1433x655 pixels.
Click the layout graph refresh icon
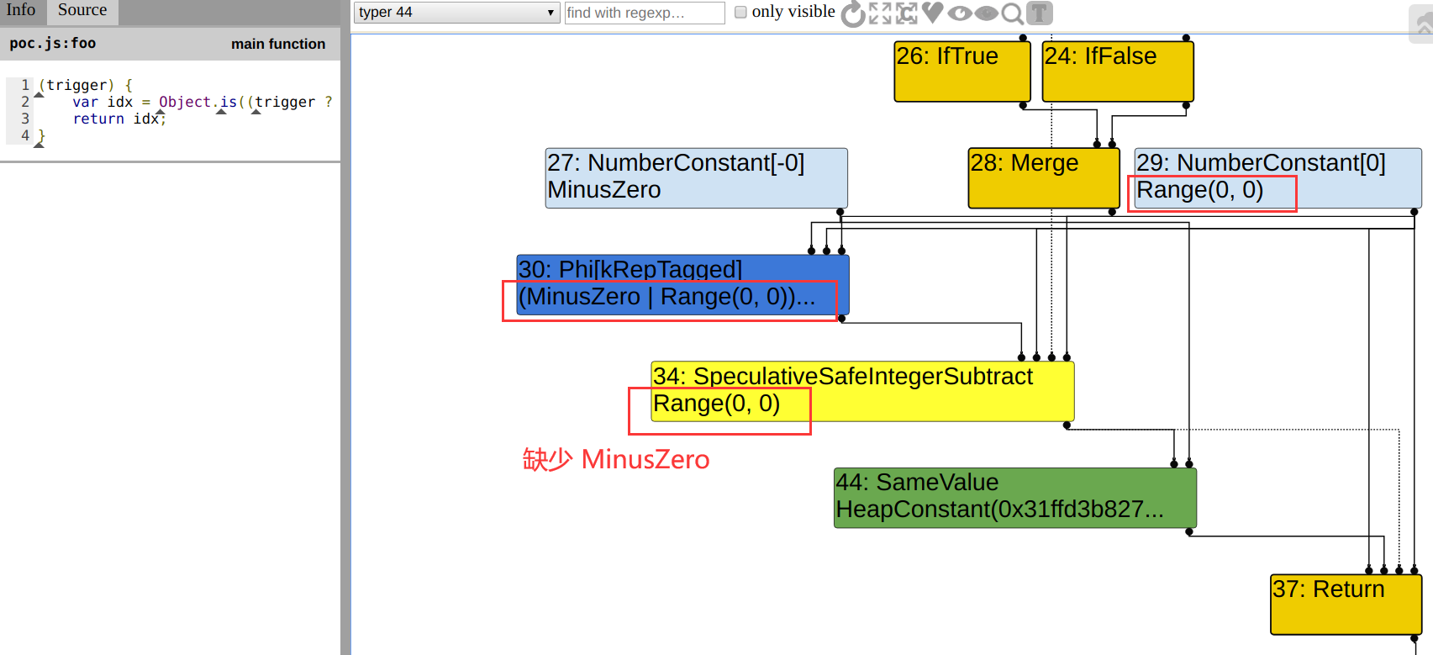852,13
